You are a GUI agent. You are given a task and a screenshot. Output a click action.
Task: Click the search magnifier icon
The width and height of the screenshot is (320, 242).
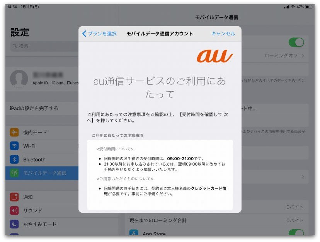pyautogui.click(x=15, y=46)
